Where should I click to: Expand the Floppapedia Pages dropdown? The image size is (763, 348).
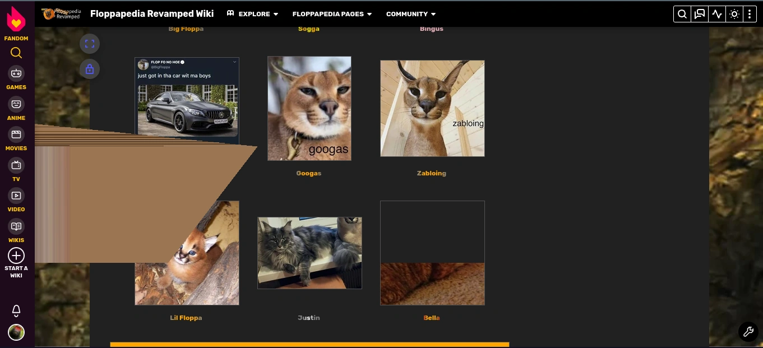tap(332, 14)
